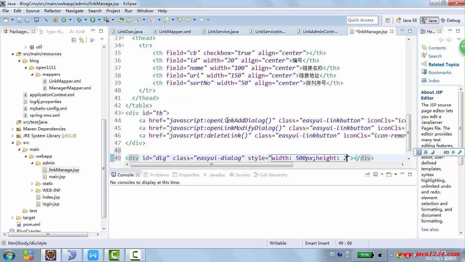Viewport: 465px width, 262px height.
Task: Click the Search link in Help panel
Action: pyautogui.click(x=435, y=56)
